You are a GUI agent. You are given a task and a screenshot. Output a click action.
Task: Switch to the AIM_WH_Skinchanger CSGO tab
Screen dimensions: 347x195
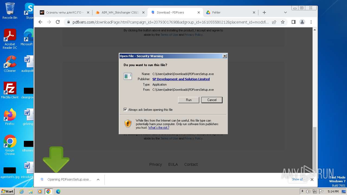point(120,12)
